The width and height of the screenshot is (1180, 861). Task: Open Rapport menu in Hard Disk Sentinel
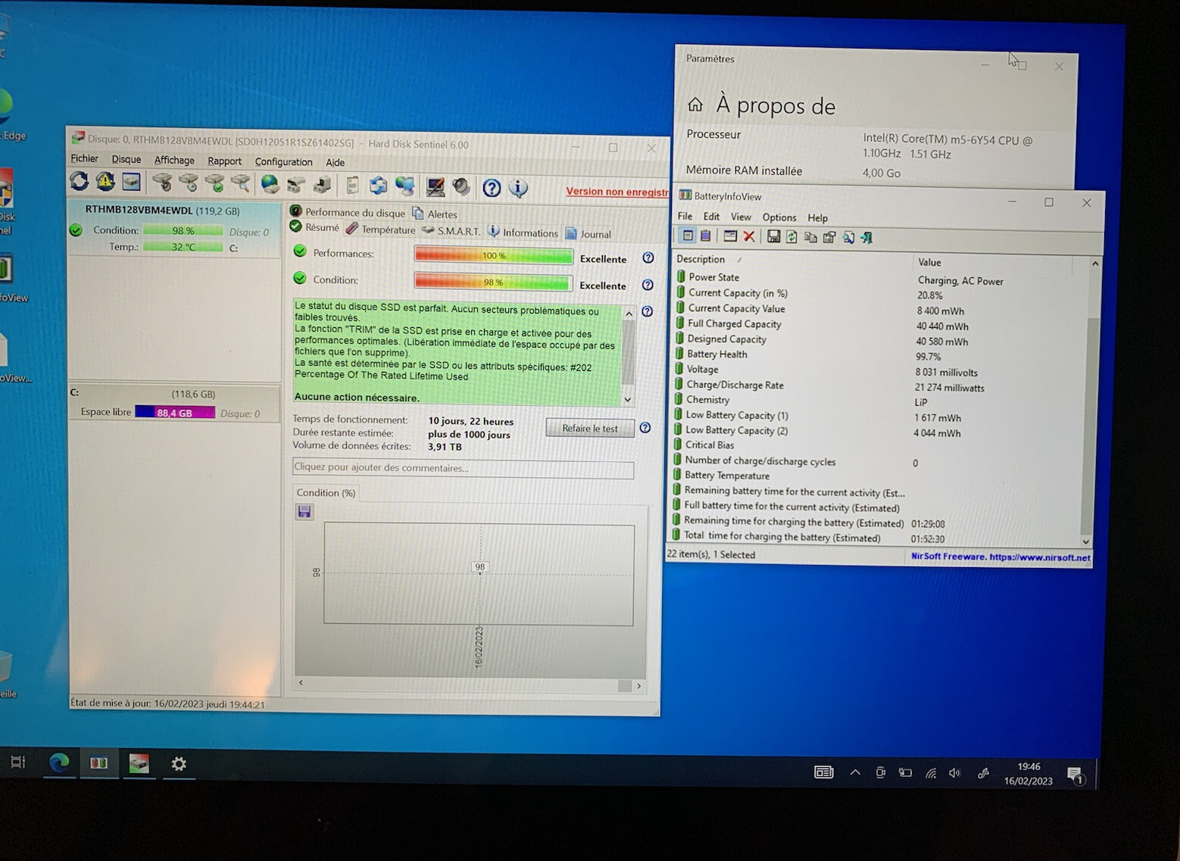point(224,161)
